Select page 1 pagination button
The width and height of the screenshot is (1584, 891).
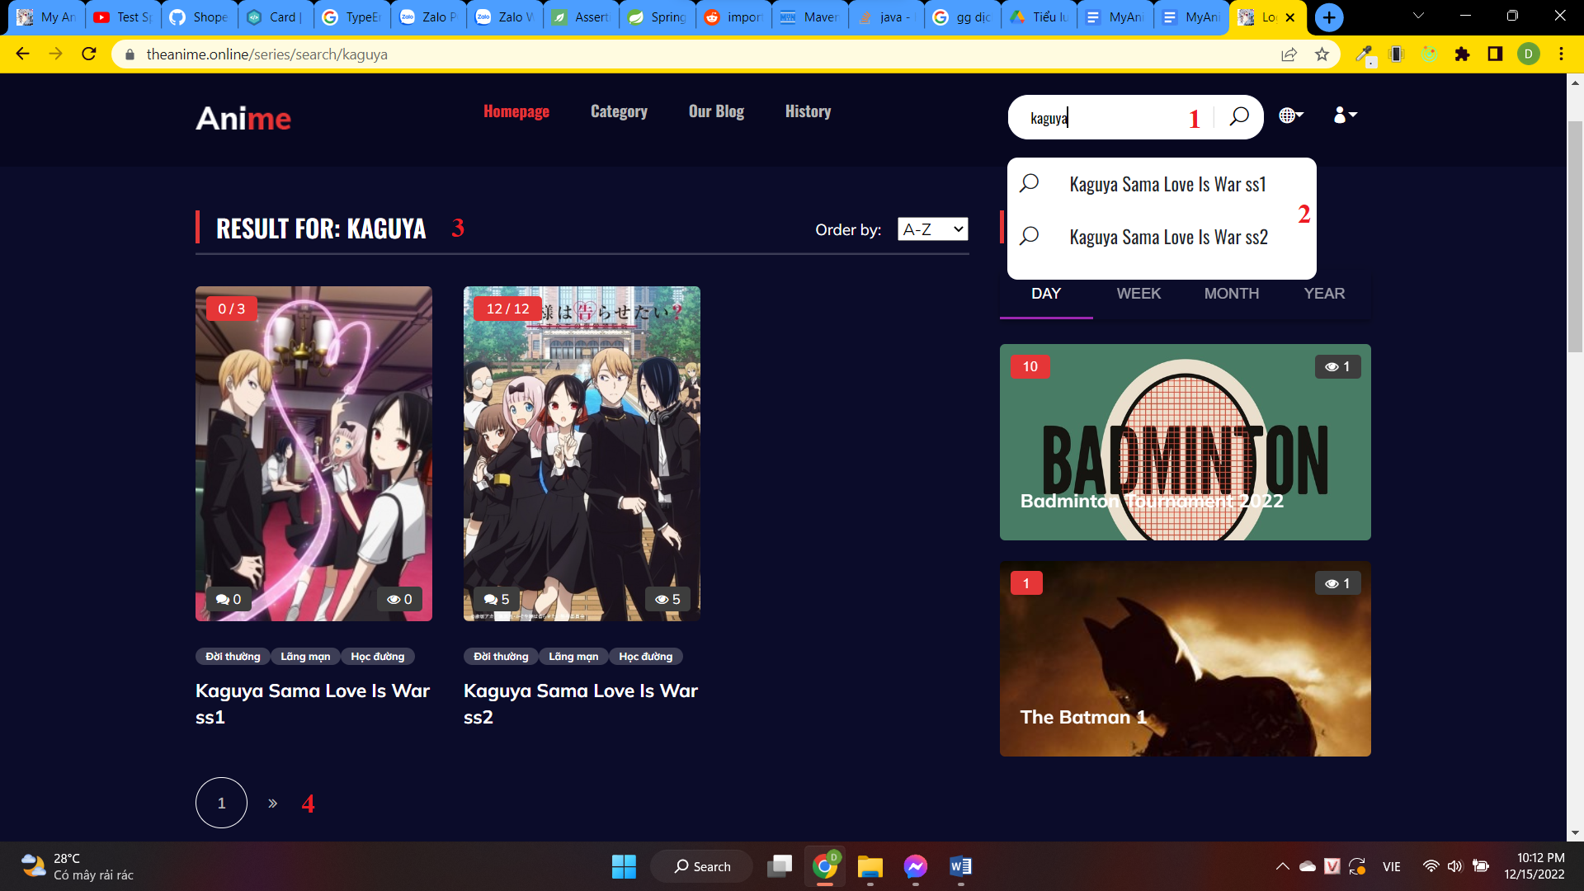click(x=221, y=803)
